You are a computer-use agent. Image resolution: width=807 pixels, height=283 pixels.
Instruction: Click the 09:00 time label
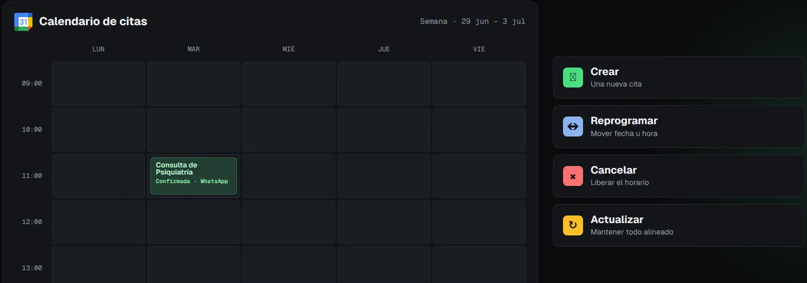coord(32,83)
